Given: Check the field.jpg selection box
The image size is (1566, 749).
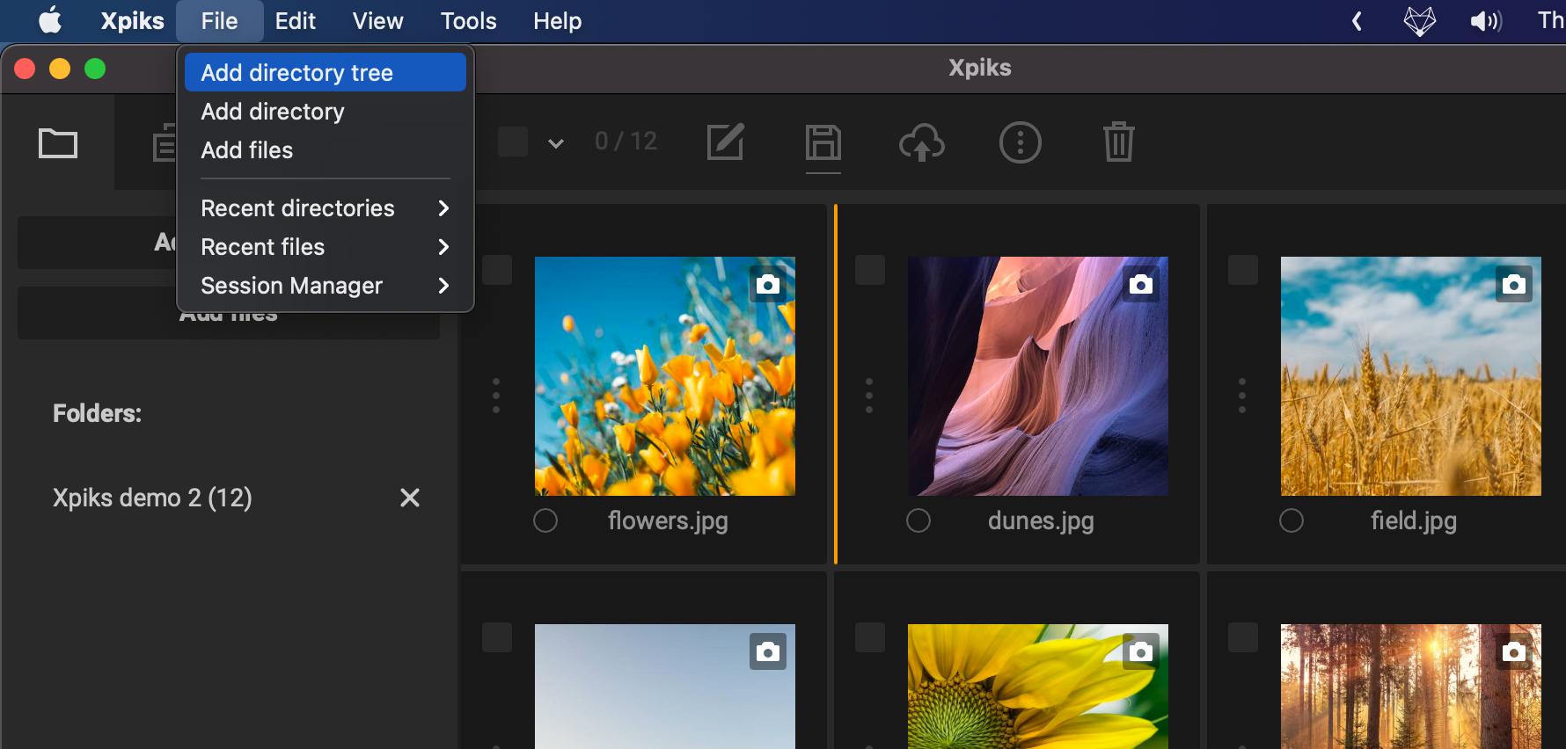Looking at the screenshot, I should coord(1243,270).
